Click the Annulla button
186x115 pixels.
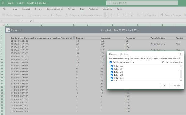pos(177,86)
